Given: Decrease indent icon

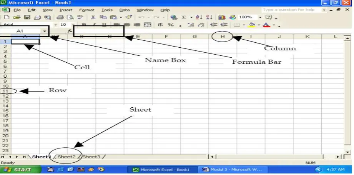Looking at the screenshot, I should (214, 25).
